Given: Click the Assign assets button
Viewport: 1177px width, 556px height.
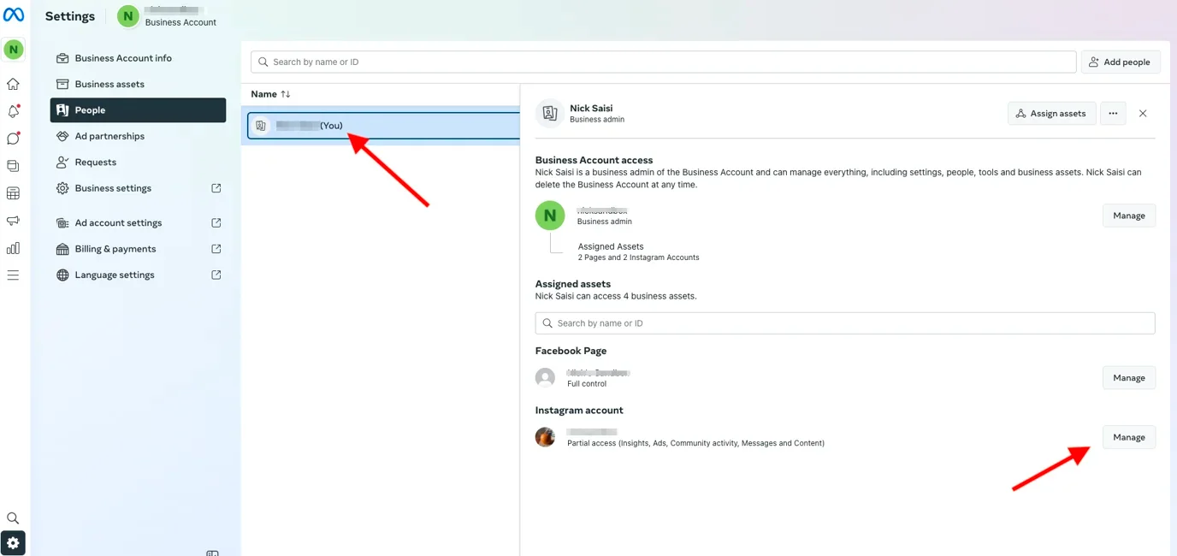Looking at the screenshot, I should pyautogui.click(x=1051, y=113).
